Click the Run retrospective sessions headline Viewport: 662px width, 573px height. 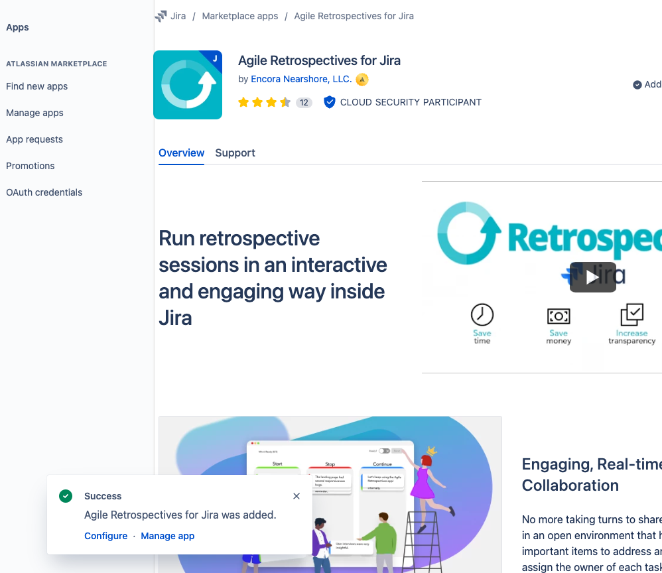(x=273, y=278)
